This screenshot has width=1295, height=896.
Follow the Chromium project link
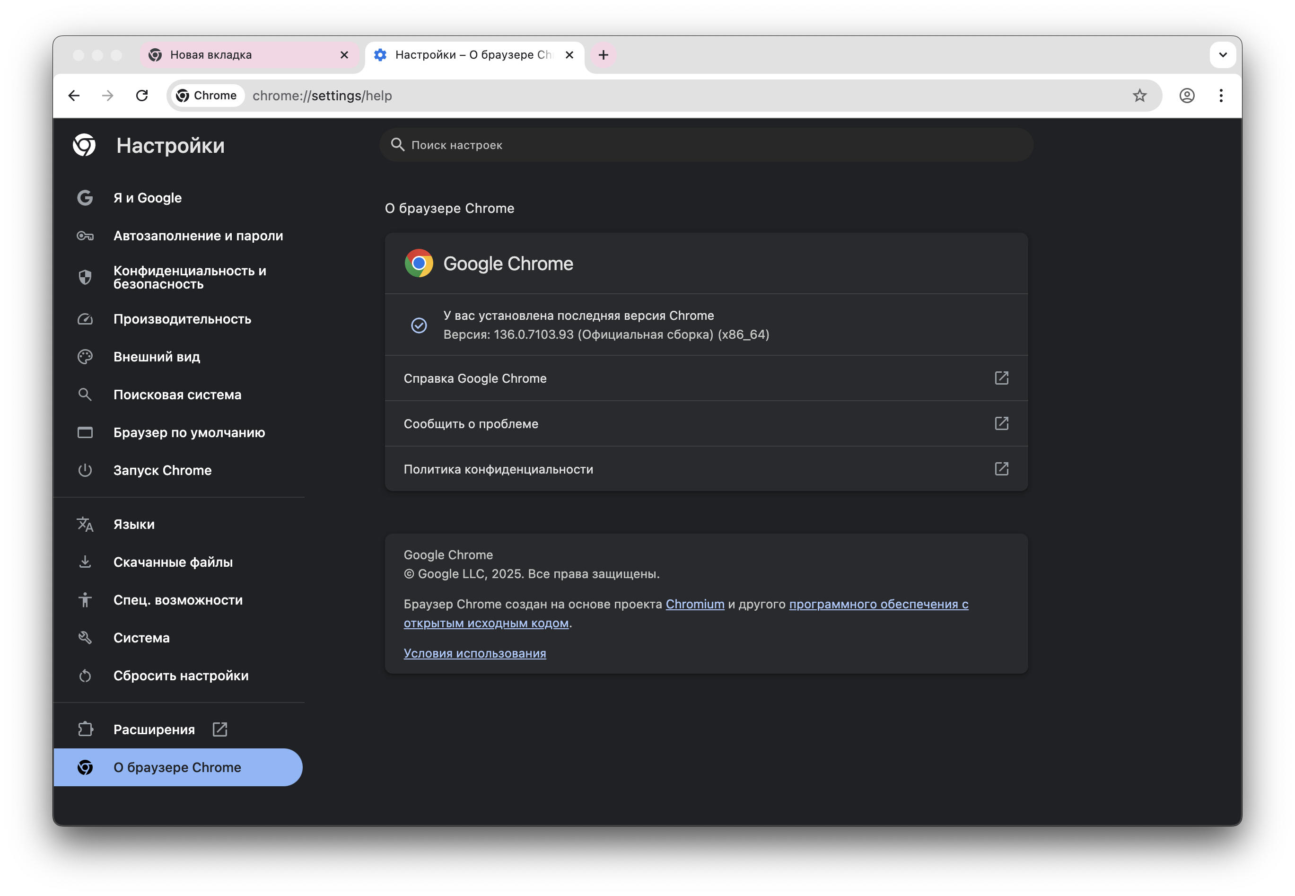[695, 604]
